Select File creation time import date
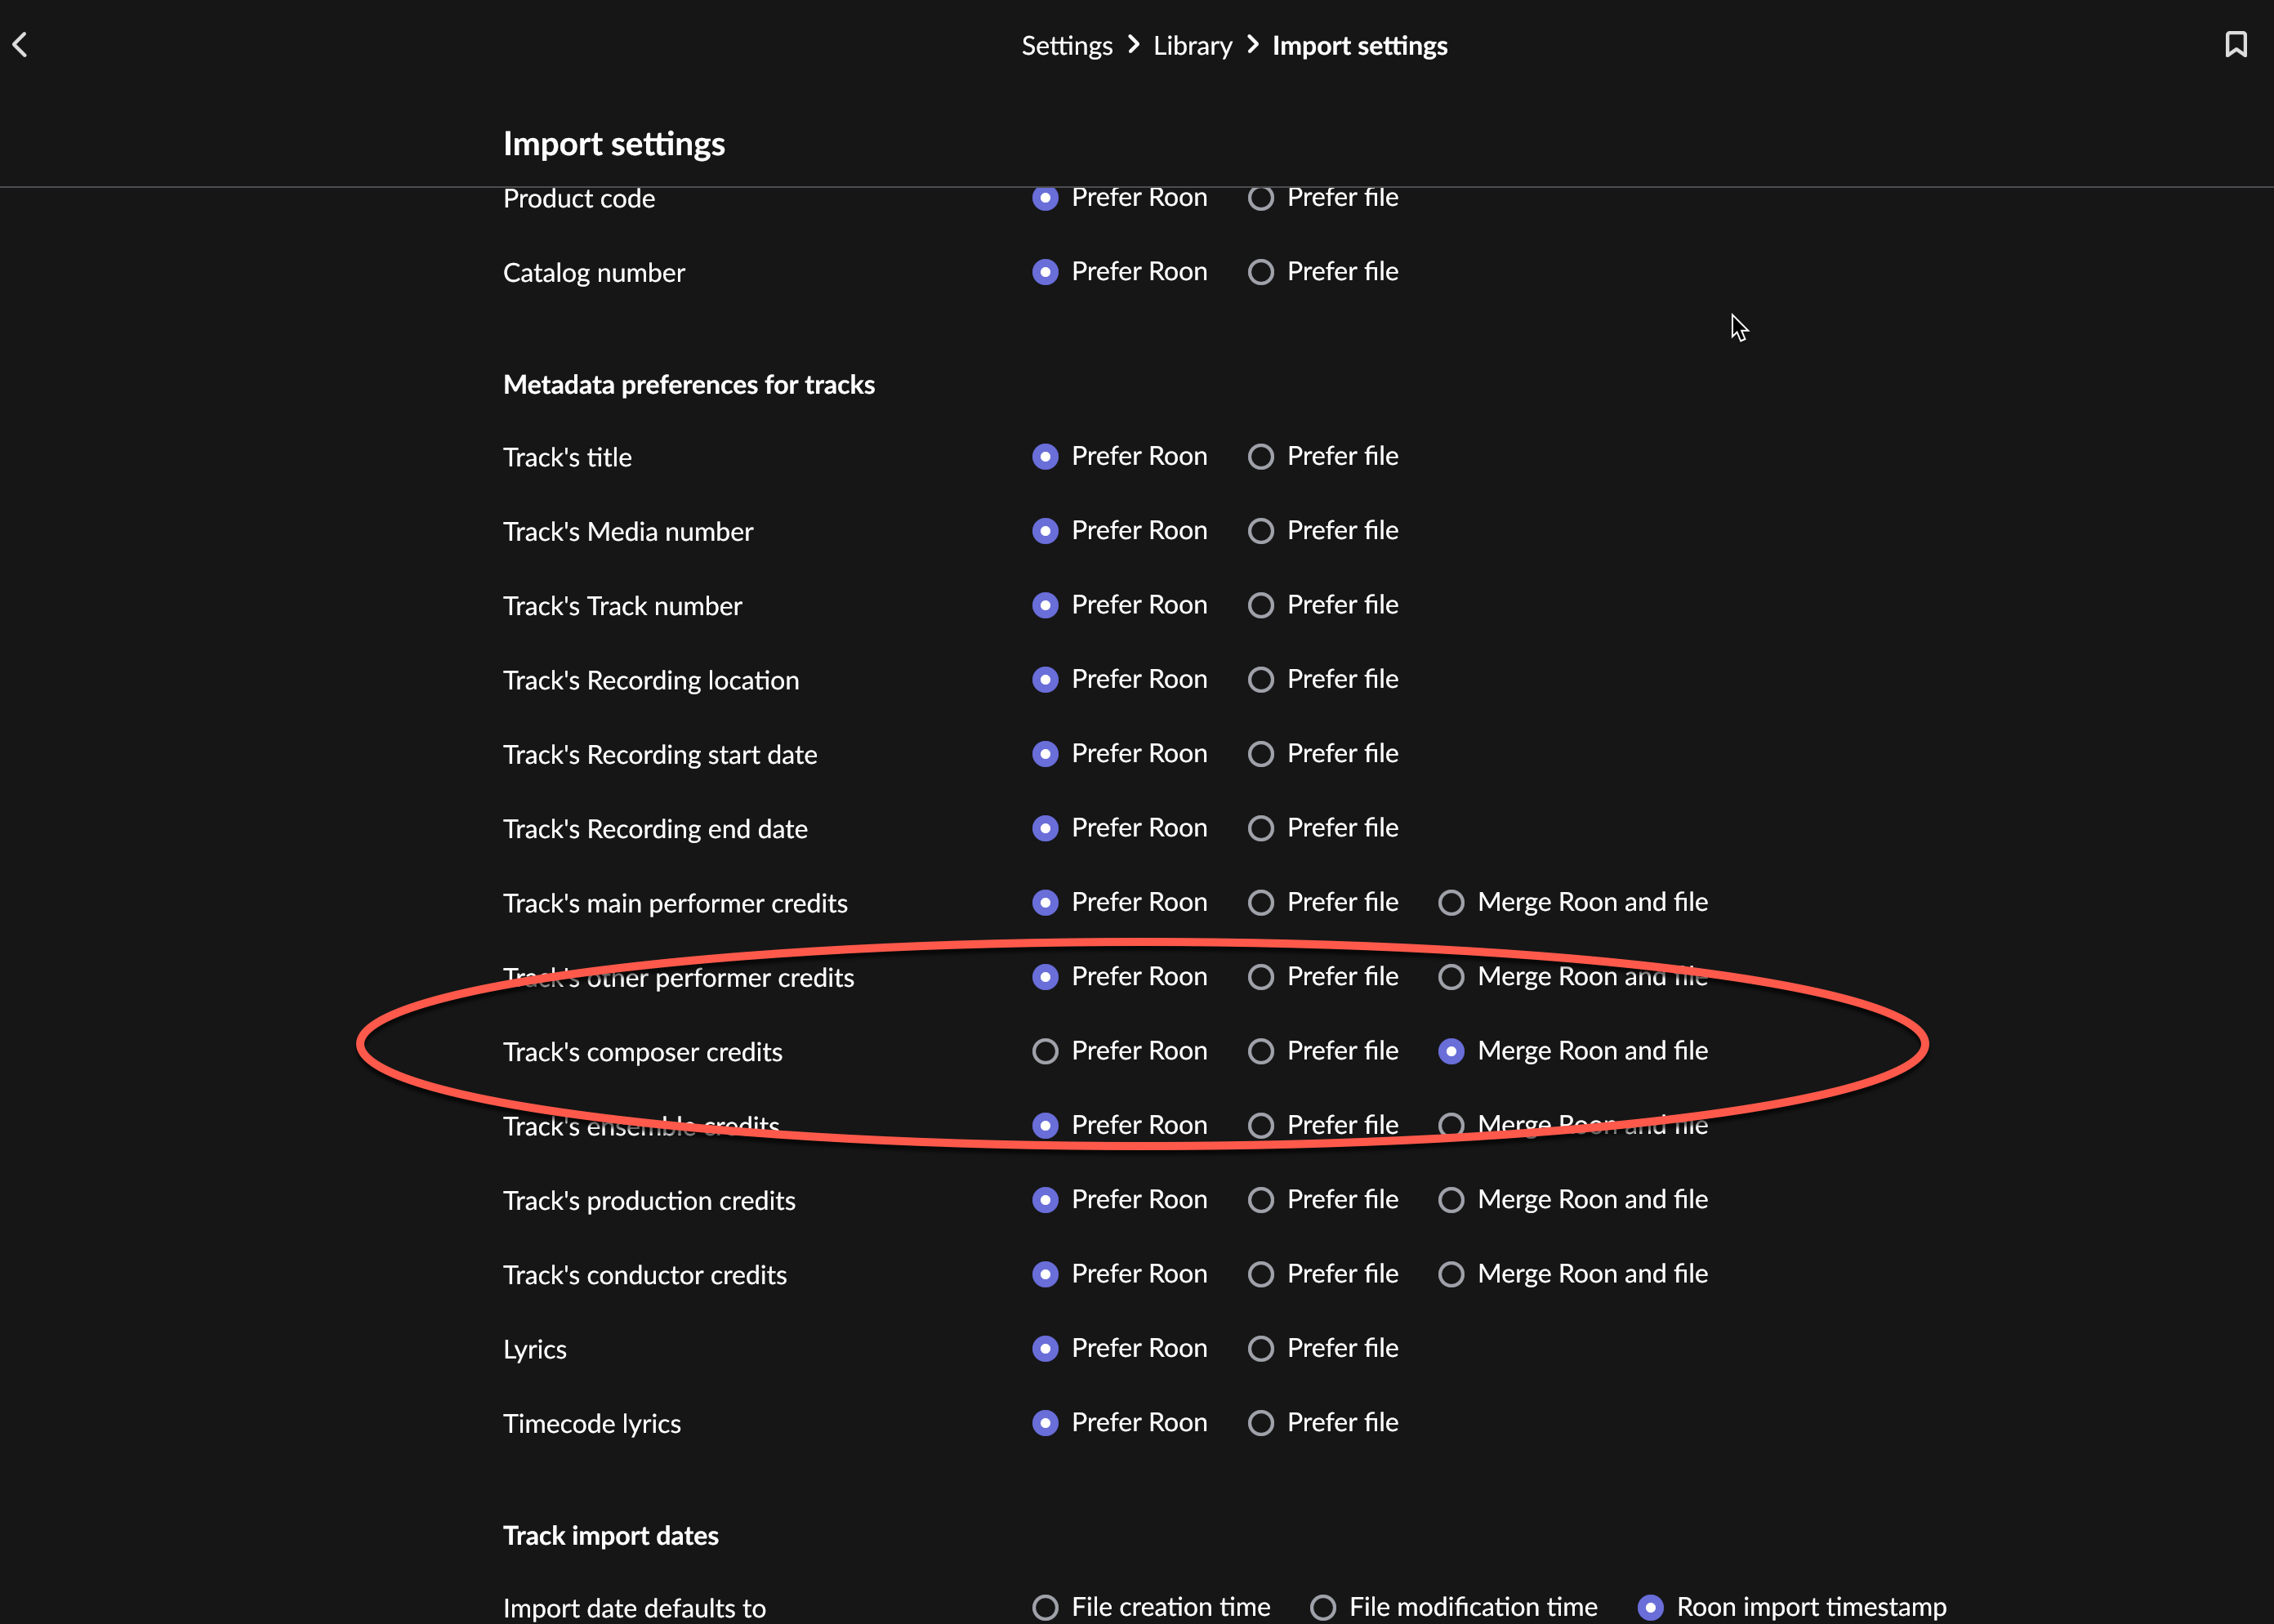The width and height of the screenshot is (2274, 1624). [1045, 1607]
